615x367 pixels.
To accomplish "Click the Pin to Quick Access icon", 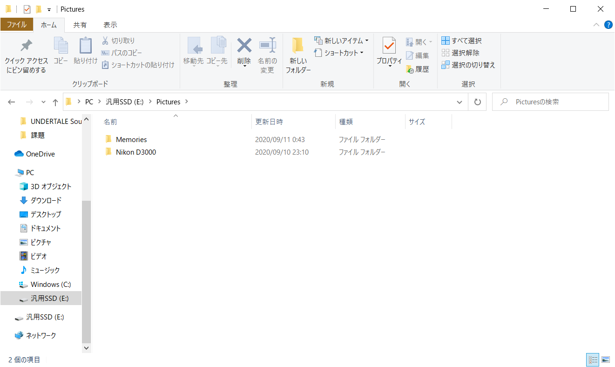I will 26,46.
